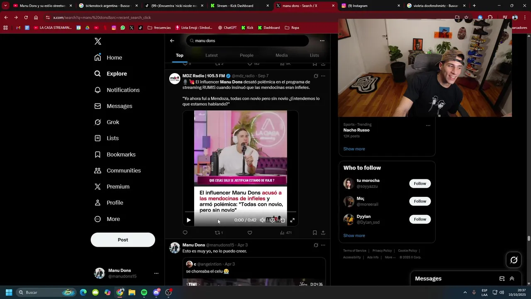Click the manu dons search field

tap(248, 41)
